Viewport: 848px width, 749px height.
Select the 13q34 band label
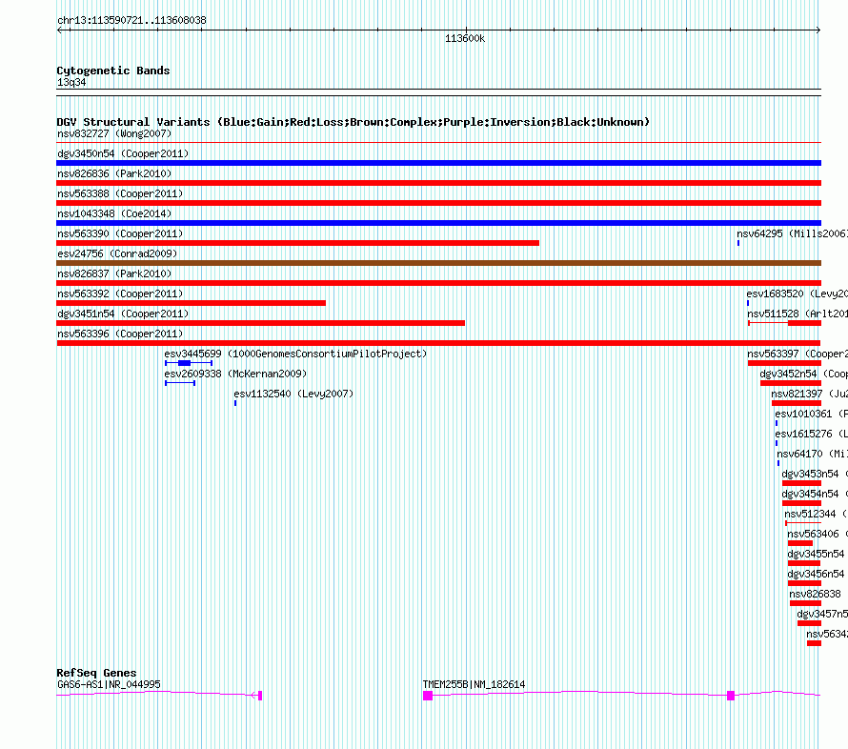[71, 82]
